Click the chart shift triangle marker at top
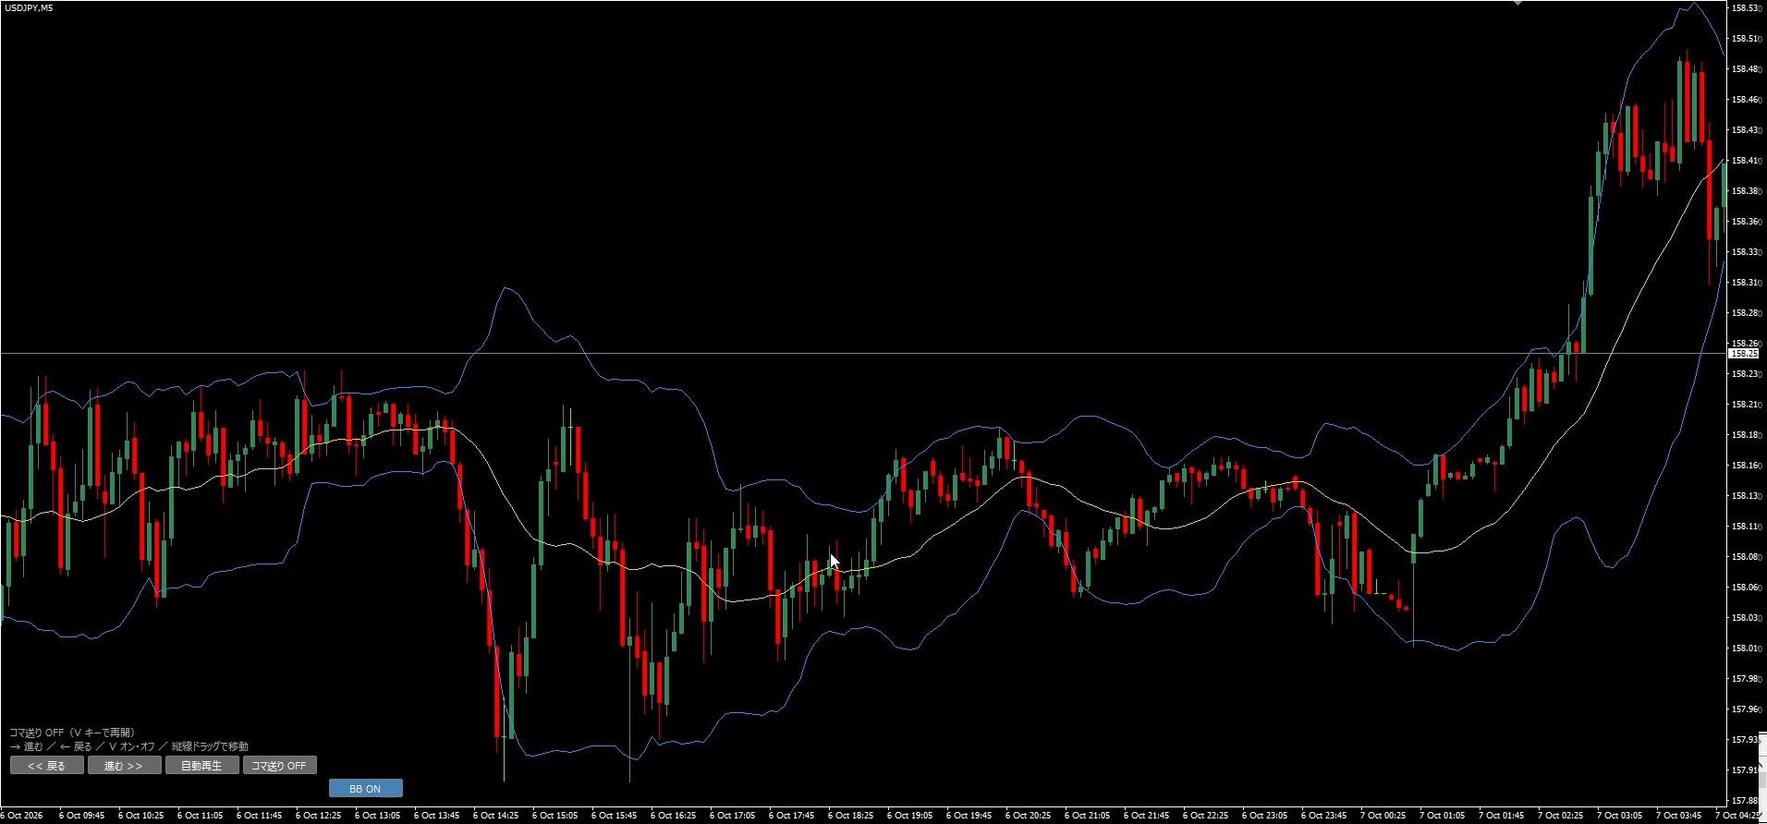 [1517, 3]
